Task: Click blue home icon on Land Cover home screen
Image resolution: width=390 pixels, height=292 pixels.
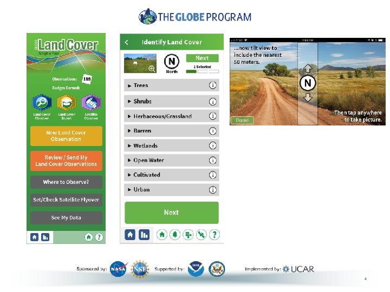Action: (x=34, y=237)
